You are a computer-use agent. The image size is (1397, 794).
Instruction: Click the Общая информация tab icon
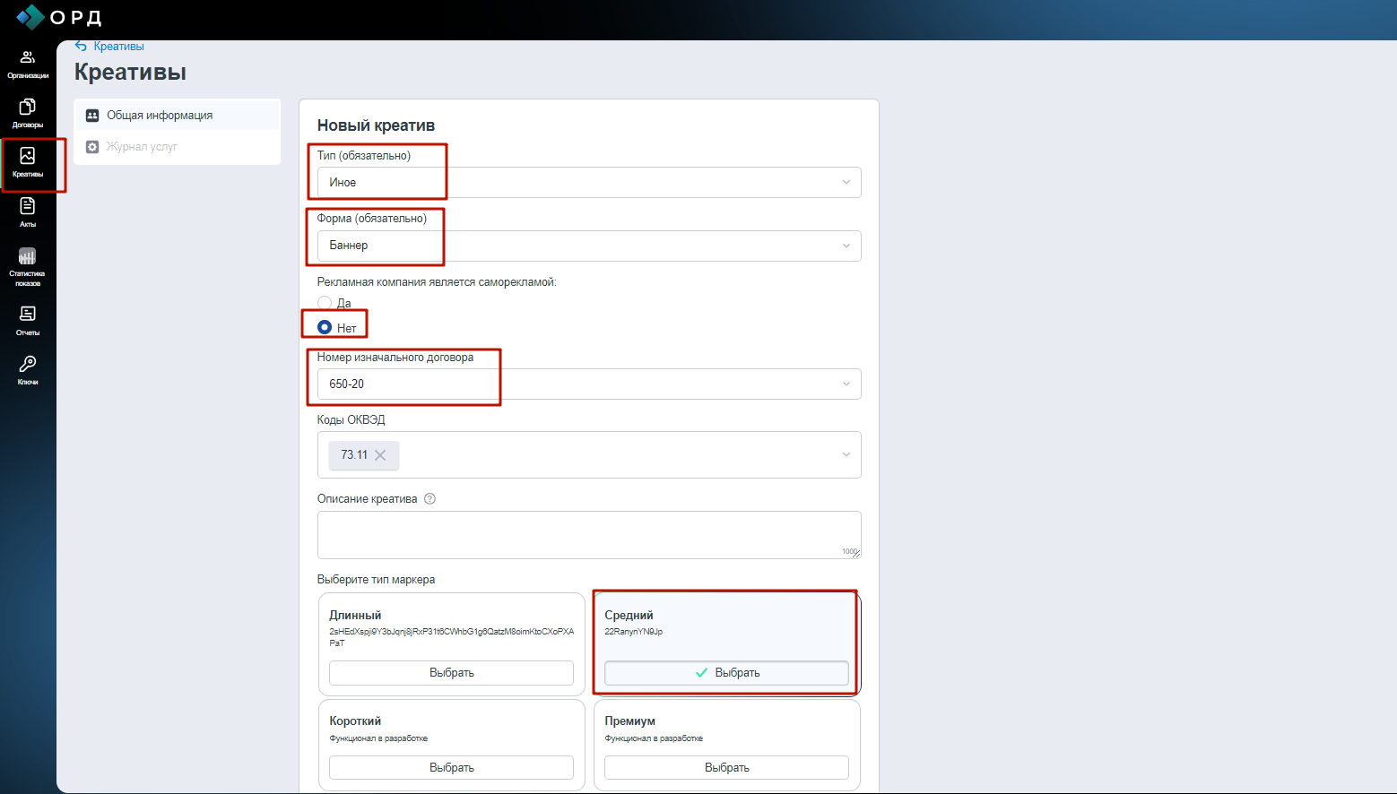(x=92, y=116)
